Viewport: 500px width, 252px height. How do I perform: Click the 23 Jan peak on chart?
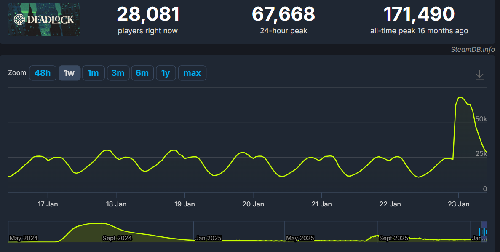pos(460,98)
